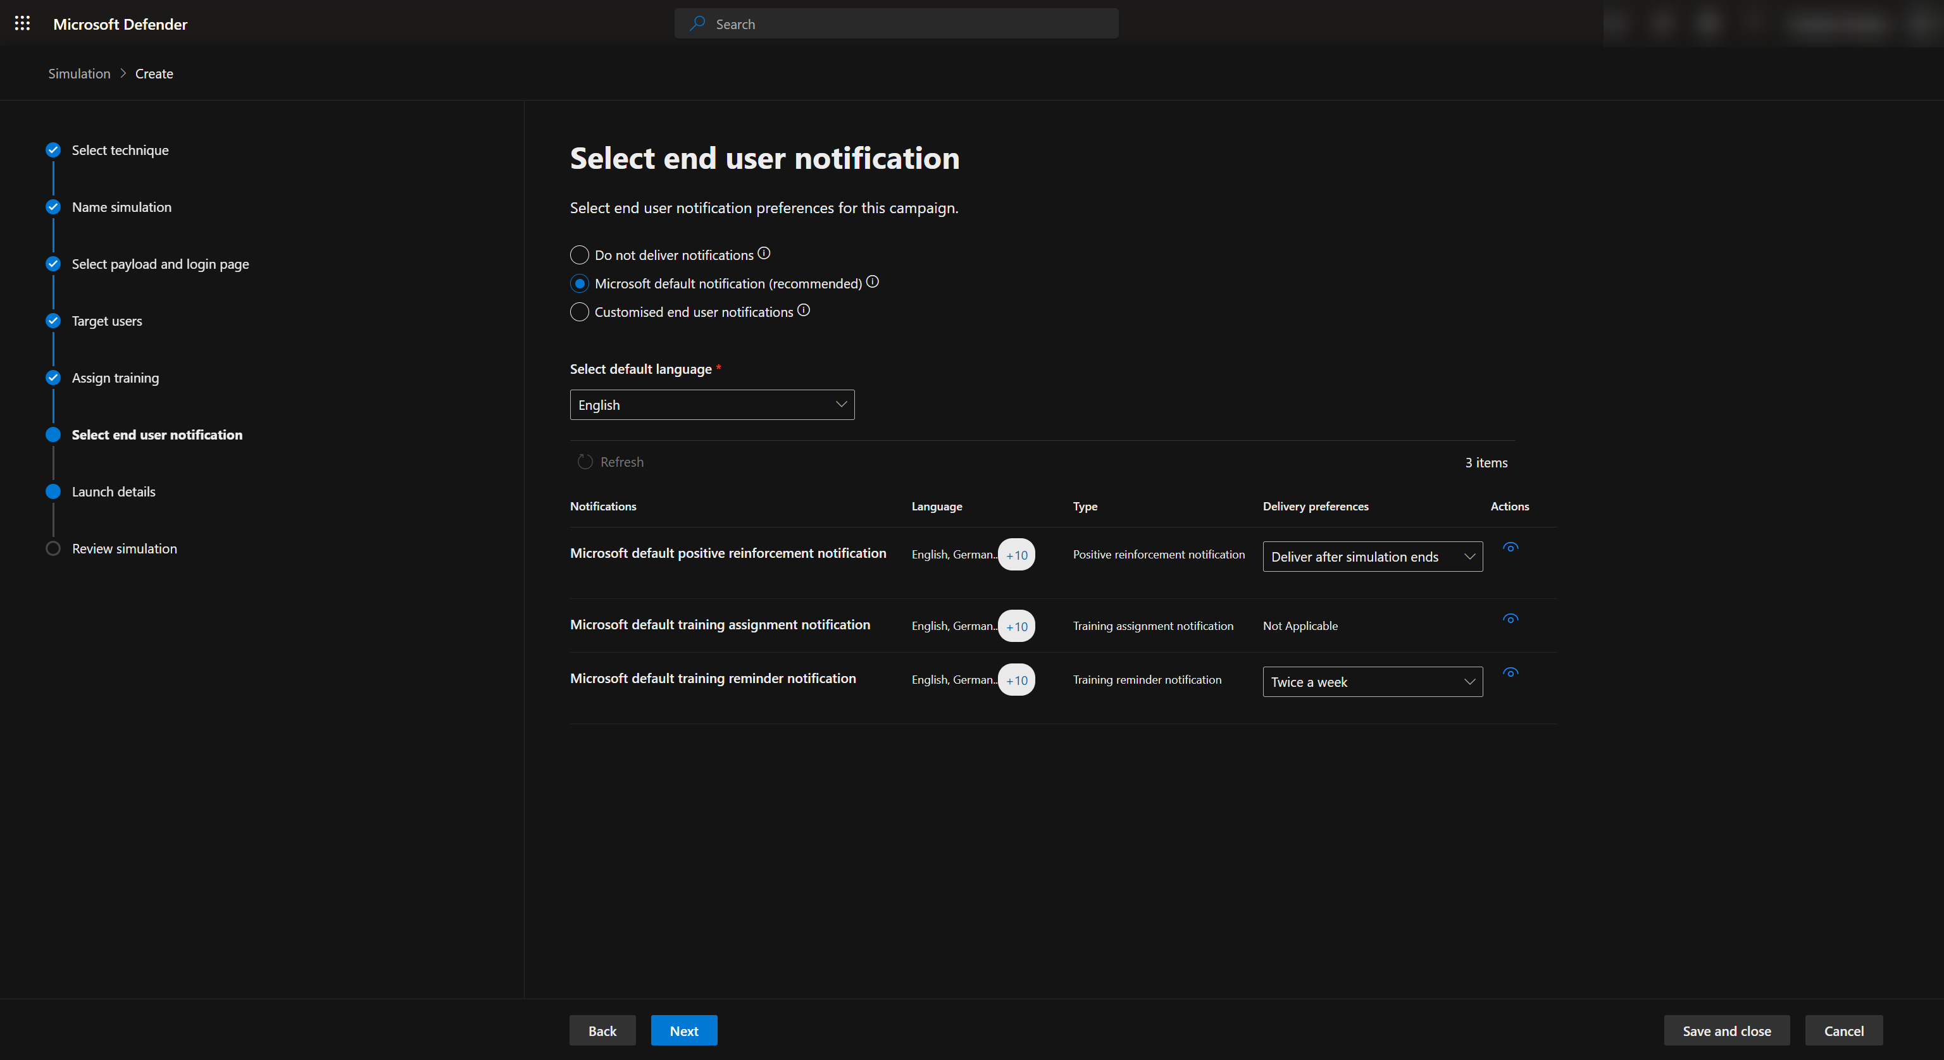The width and height of the screenshot is (1944, 1060).
Task: Open the English default language dropdown
Action: tap(712, 405)
